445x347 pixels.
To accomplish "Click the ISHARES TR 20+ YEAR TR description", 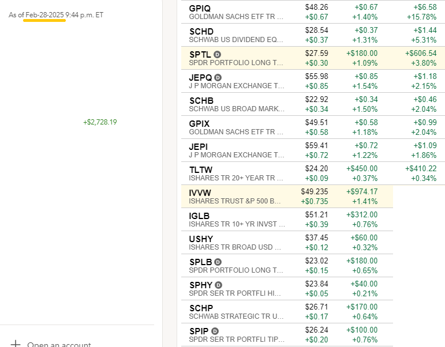I will pos(236,178).
